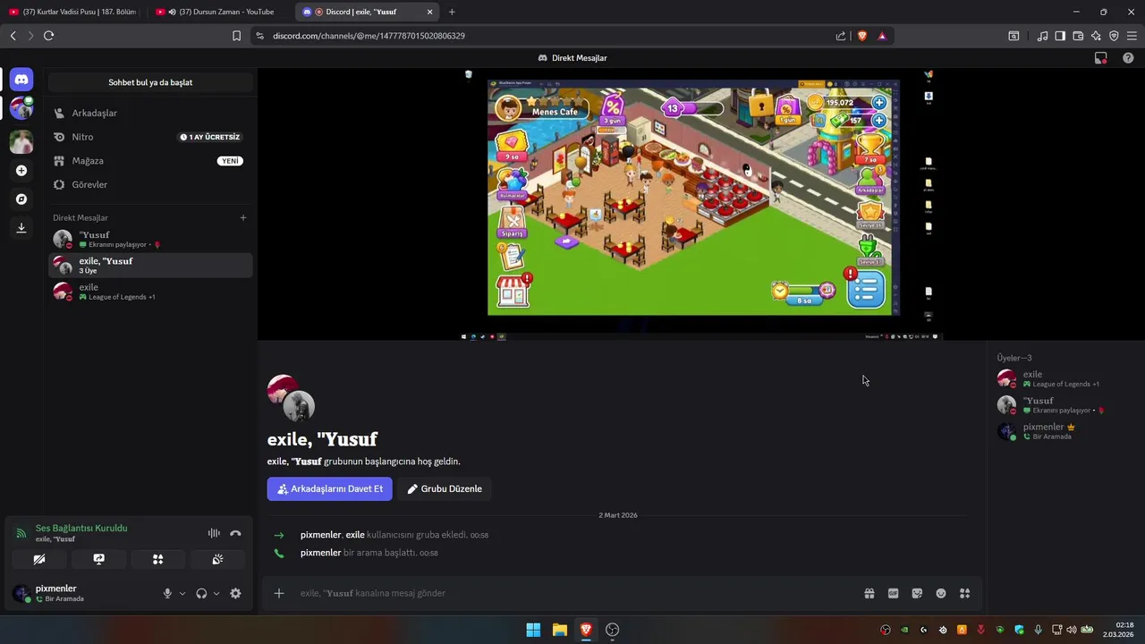This screenshot has width=1145, height=644.
Task: Disconnect from the voice call
Action: (x=235, y=533)
